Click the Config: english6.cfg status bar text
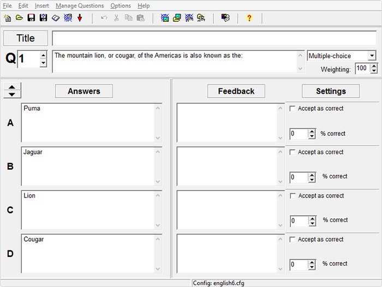The image size is (382, 287). (218, 283)
